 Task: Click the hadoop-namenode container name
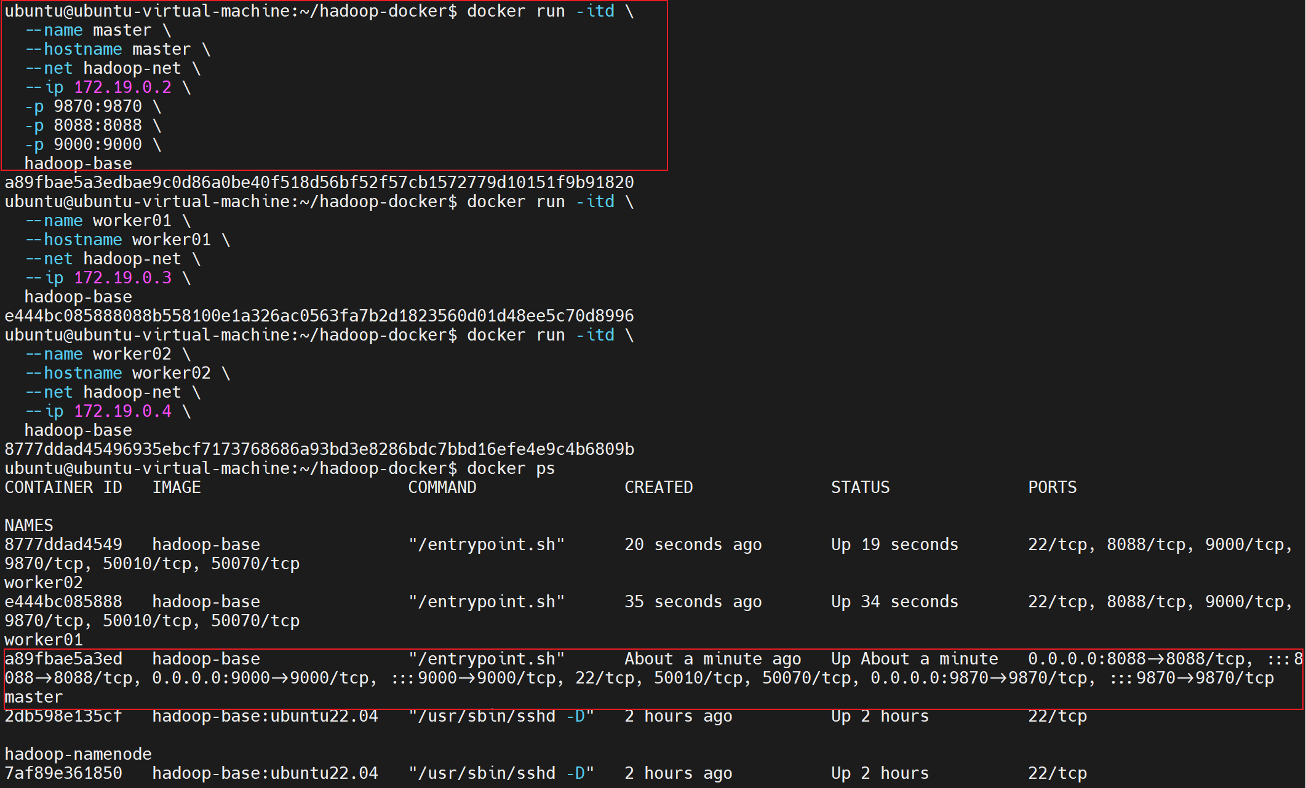(x=78, y=754)
